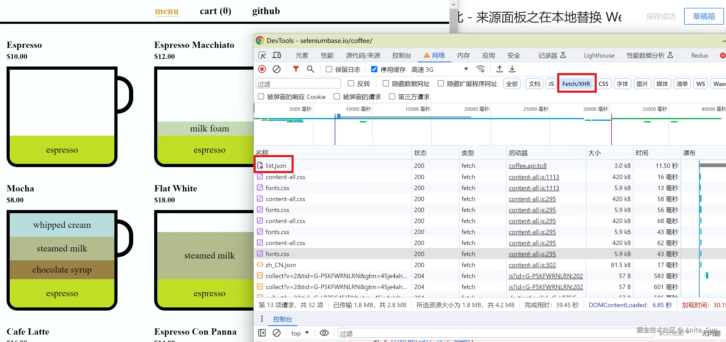
Task: Click list.json file icon
Action: [x=260, y=166]
